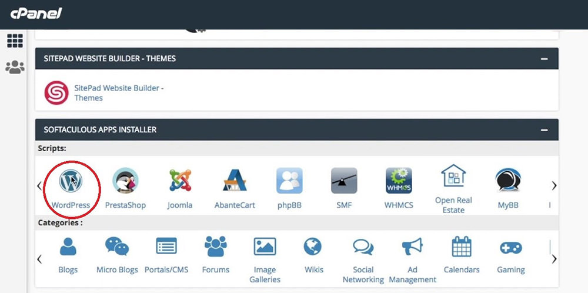Launch the AbanteCart installer icon
Image resolution: width=588 pixels, height=293 pixels.
[x=235, y=181]
